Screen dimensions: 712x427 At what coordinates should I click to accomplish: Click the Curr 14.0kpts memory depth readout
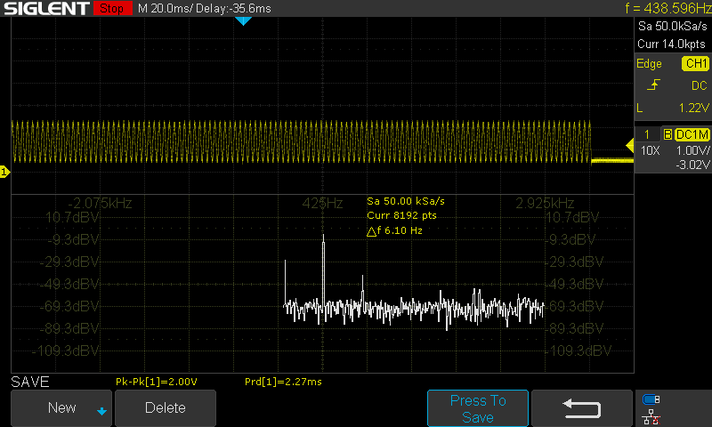click(672, 44)
